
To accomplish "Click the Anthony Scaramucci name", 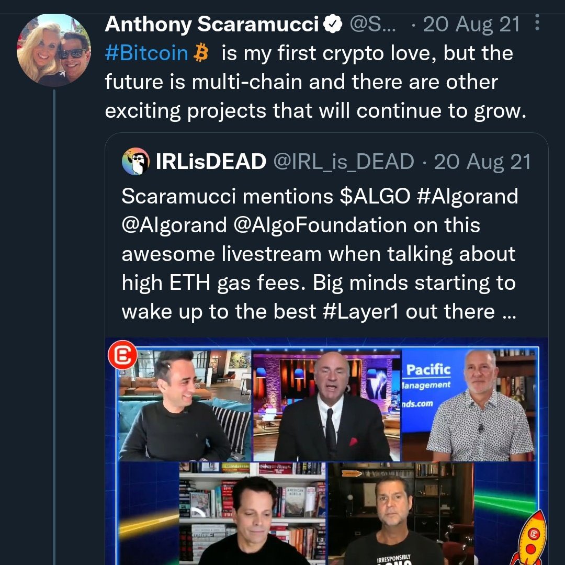I will pos(212,25).
